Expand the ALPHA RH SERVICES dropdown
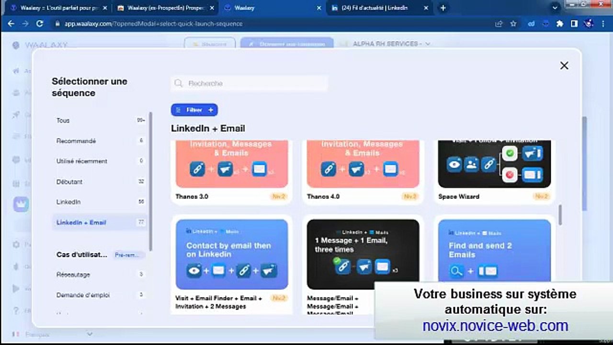This screenshot has height=345, width=613. pos(427,44)
